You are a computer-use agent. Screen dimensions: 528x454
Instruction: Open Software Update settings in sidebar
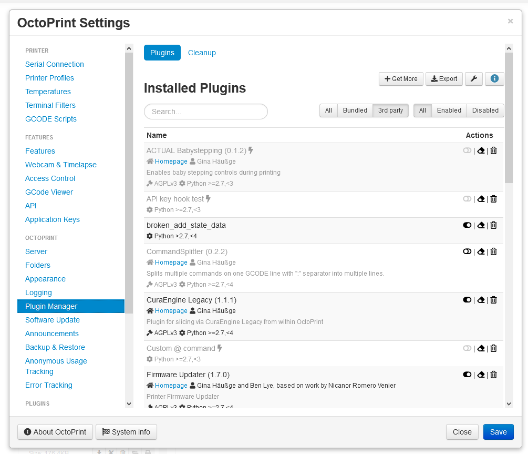click(52, 320)
